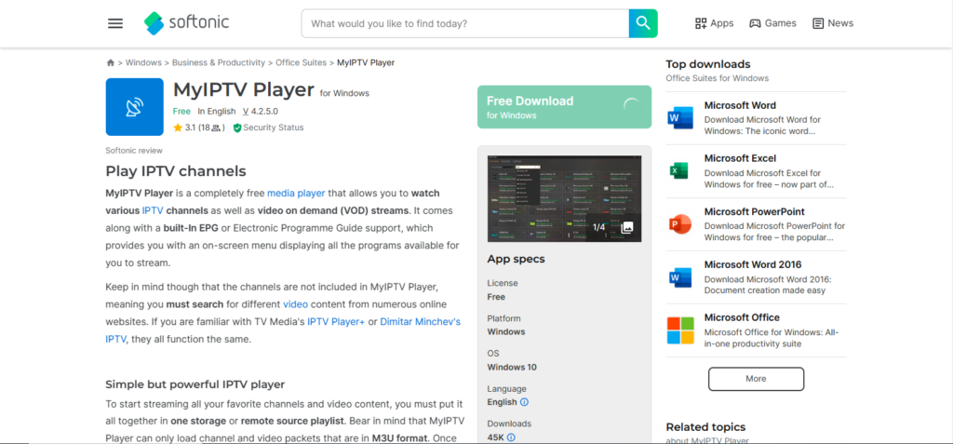Click the Security Status shield icon
Image resolution: width=953 pixels, height=444 pixels.
(237, 128)
